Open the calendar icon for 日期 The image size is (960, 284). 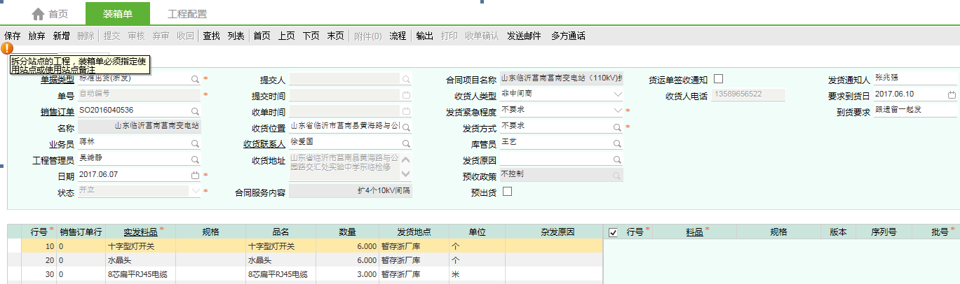point(195,175)
